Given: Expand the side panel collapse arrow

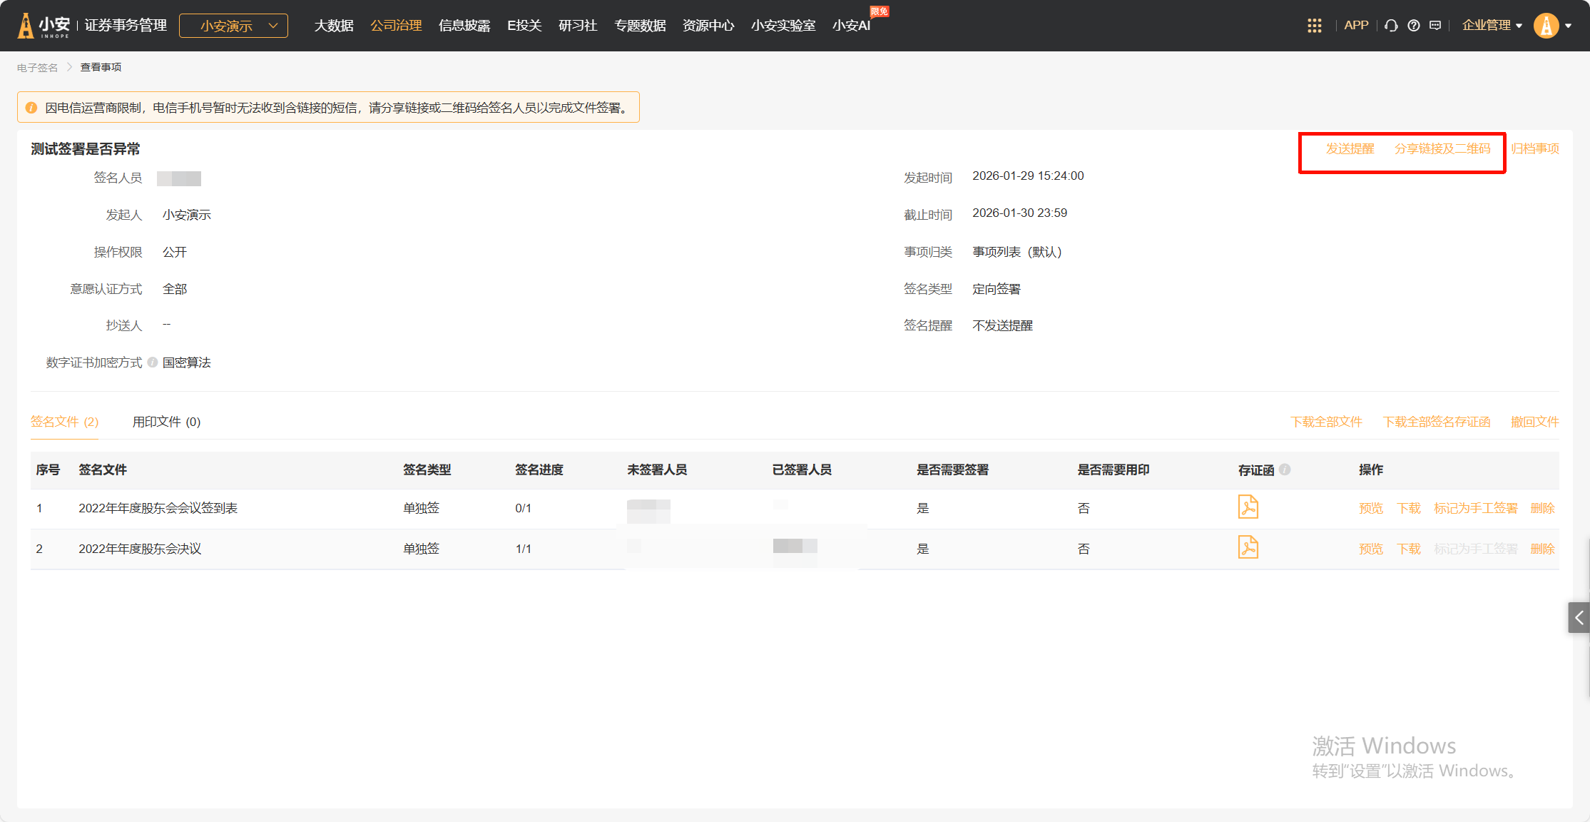Looking at the screenshot, I should click(x=1579, y=618).
